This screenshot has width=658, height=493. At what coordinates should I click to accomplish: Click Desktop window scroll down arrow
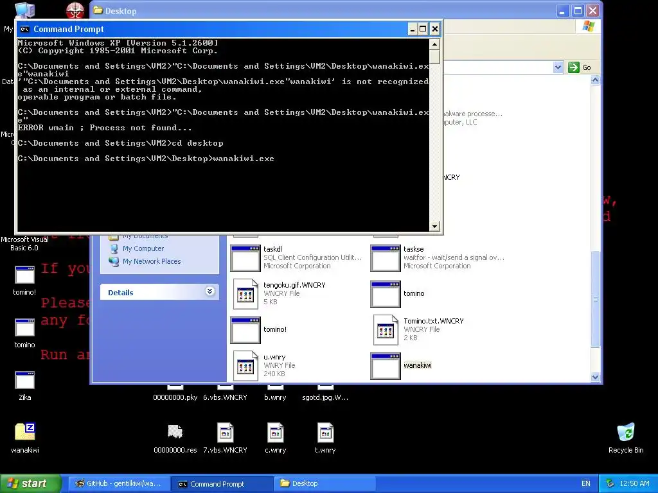(595, 377)
